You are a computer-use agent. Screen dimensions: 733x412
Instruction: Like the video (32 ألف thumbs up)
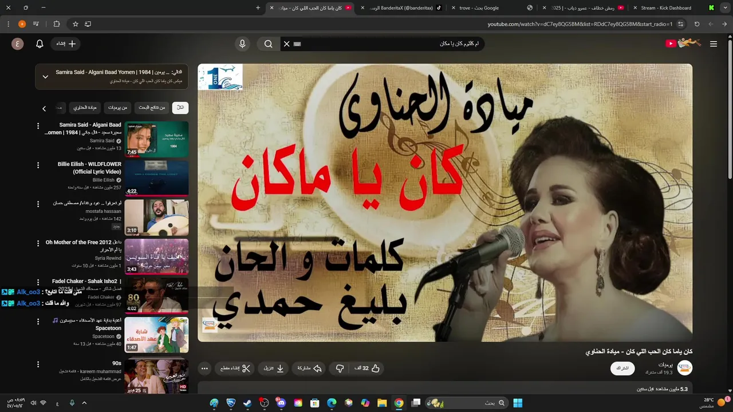click(x=367, y=369)
